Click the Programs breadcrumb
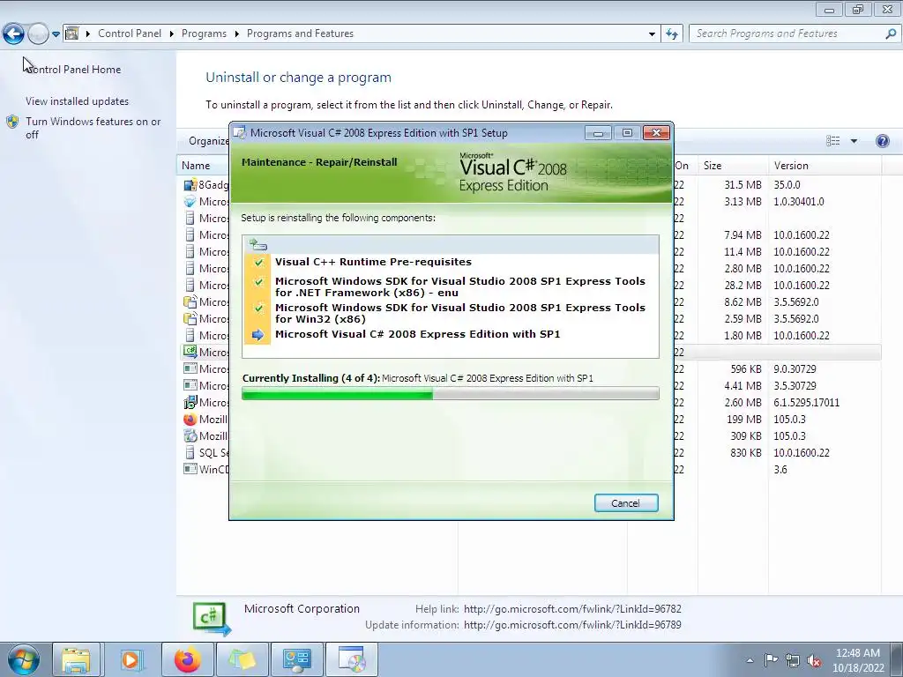The width and height of the screenshot is (903, 677). point(204,33)
